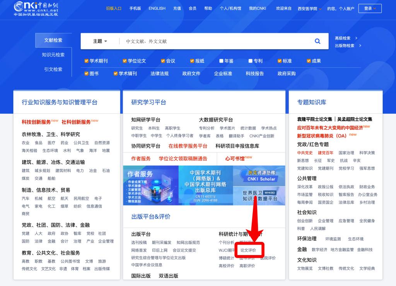Switch to ENGLISH version
Screen dimensions: 396x286
(157, 9)
